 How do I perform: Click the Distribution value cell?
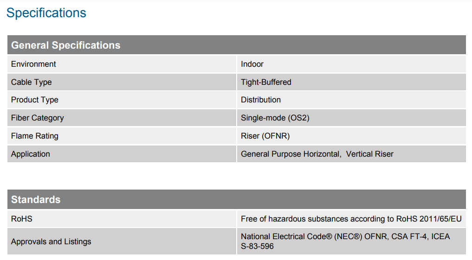point(261,100)
